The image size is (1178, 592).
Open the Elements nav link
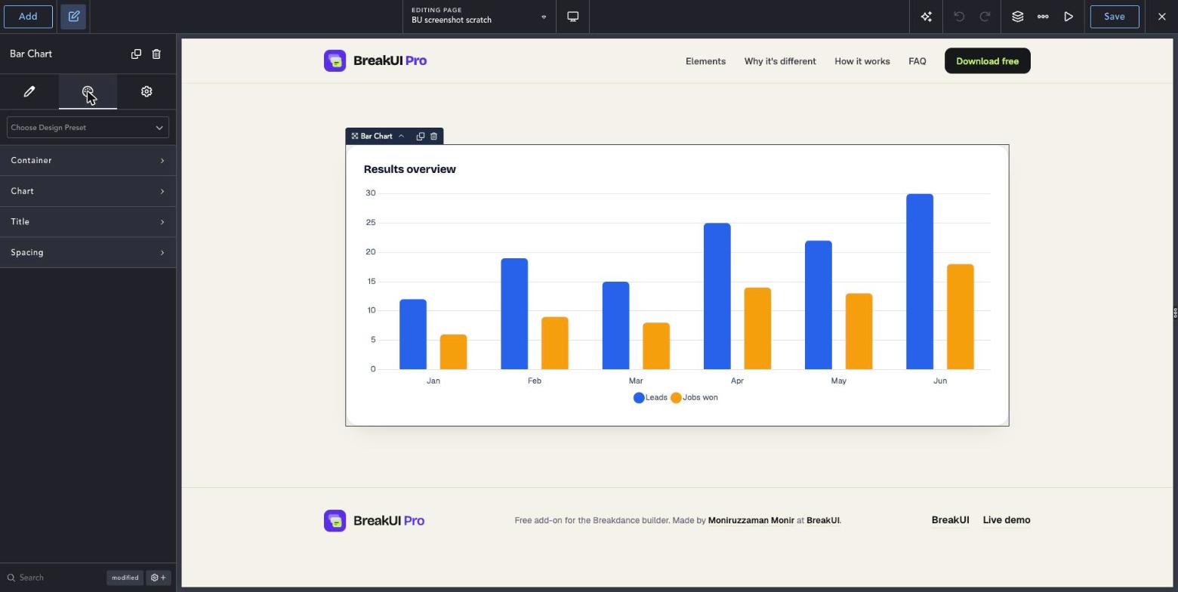coord(705,61)
